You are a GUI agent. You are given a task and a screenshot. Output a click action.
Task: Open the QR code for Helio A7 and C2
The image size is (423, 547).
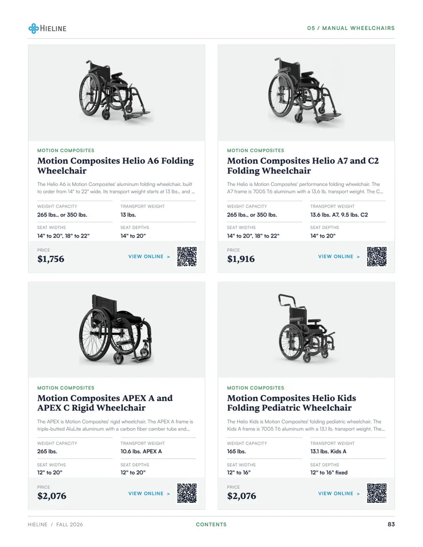coord(376,256)
